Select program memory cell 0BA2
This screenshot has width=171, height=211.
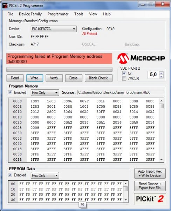click(x=68, y=122)
